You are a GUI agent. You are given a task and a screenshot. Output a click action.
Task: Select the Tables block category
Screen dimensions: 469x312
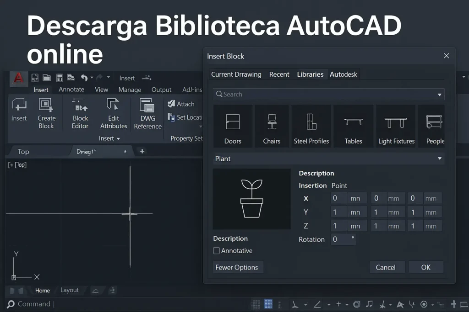pyautogui.click(x=353, y=126)
